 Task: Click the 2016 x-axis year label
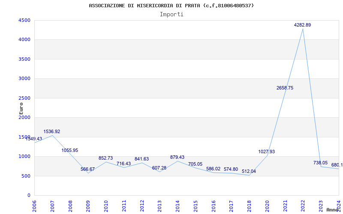coord(214,206)
